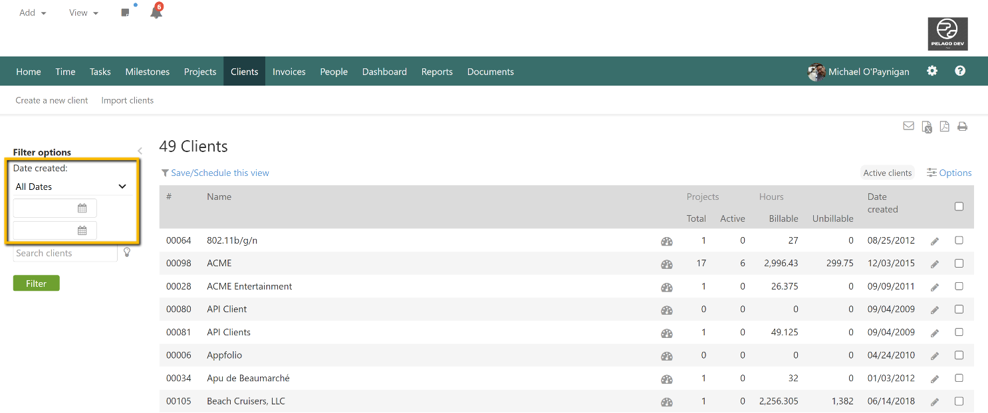Switch to the Reports tab
Screen dimensions: 988x413
click(437, 72)
